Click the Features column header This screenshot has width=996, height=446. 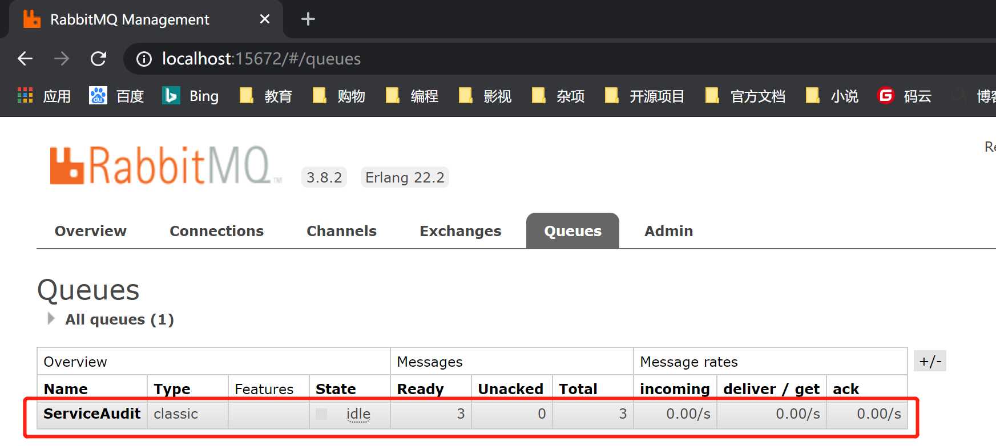tap(264, 389)
